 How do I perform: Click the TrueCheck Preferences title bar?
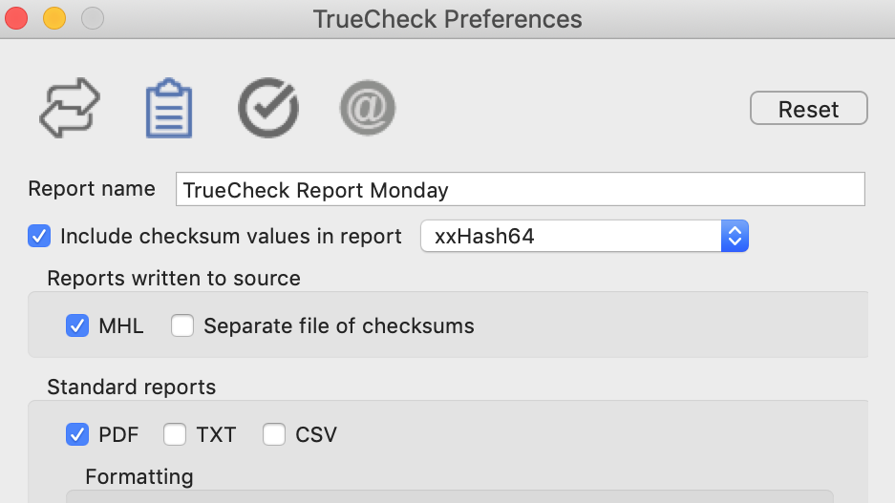point(447,19)
